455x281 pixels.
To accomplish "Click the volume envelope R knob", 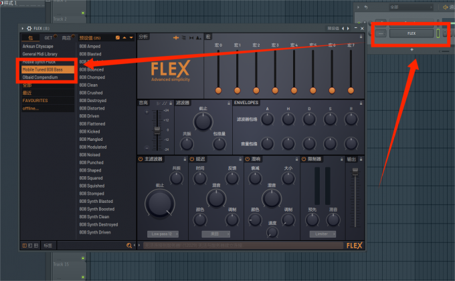I will coord(351,144).
